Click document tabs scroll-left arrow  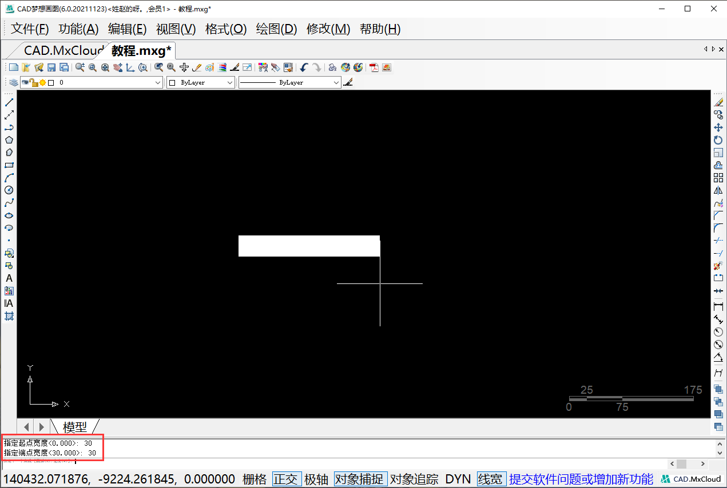point(705,49)
